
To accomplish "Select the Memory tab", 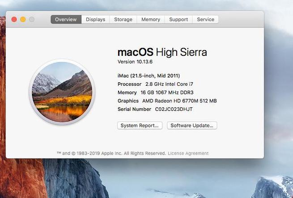I will pyautogui.click(x=151, y=20).
